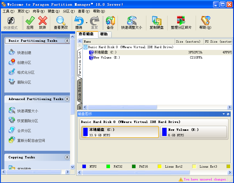Open Express Resize (快速调整大小) in the Advanced tasks sidebar

(x=24, y=111)
